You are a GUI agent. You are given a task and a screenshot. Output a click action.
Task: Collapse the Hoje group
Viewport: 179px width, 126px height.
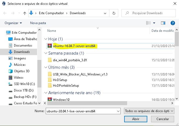(46, 39)
